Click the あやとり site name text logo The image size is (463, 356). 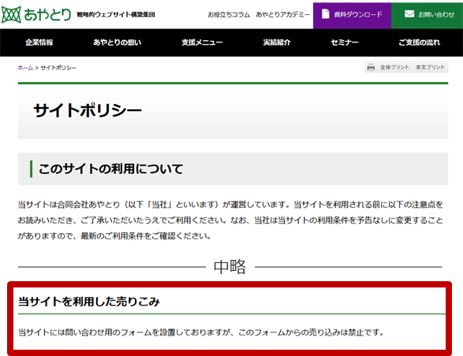(x=47, y=15)
